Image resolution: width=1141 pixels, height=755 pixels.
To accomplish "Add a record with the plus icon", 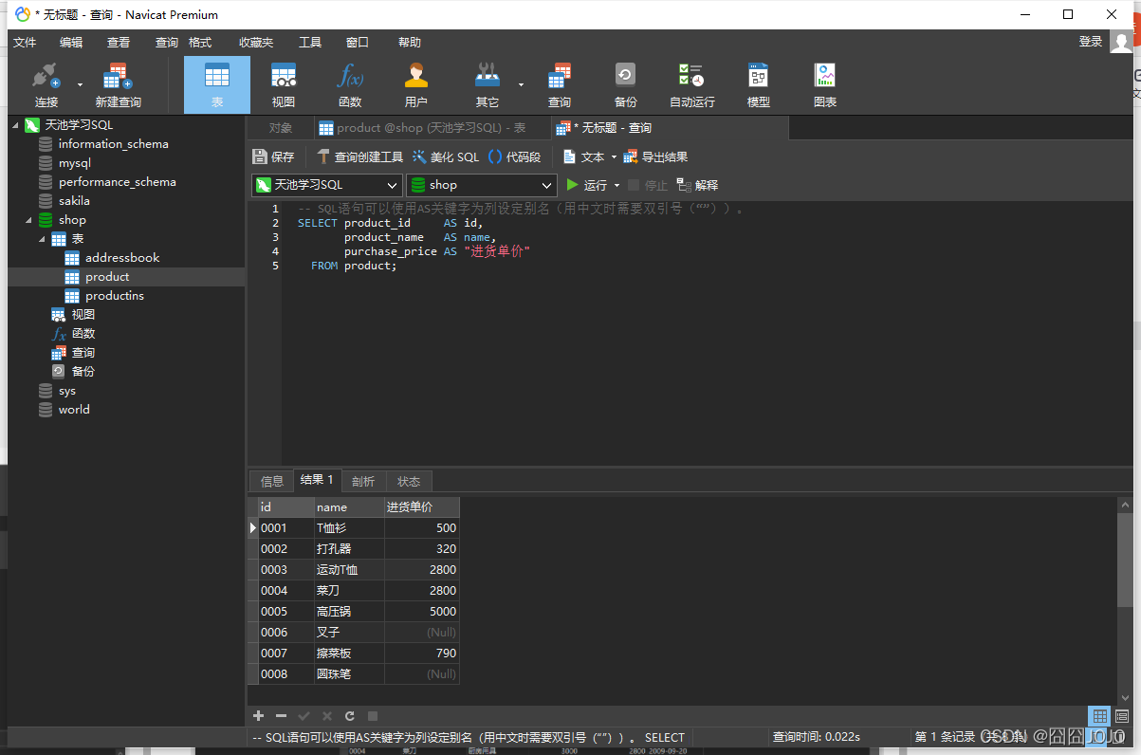I will click(x=258, y=716).
